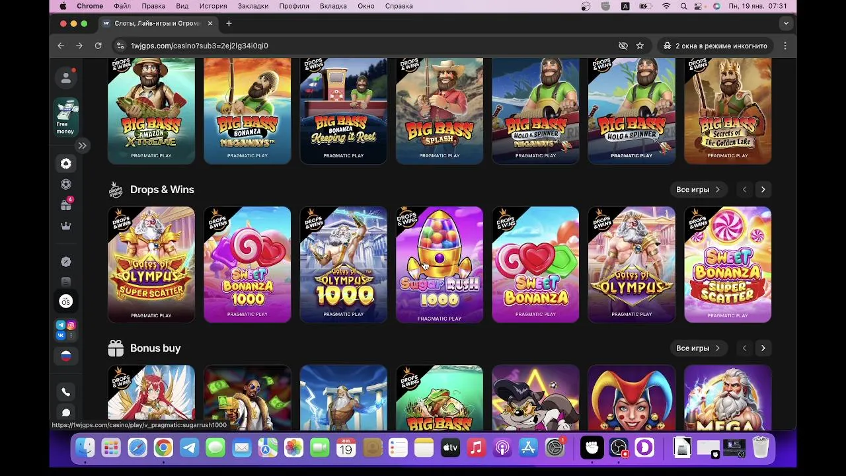Expand the sidebar with double-chevron button
This screenshot has height=476, width=846.
82,145
